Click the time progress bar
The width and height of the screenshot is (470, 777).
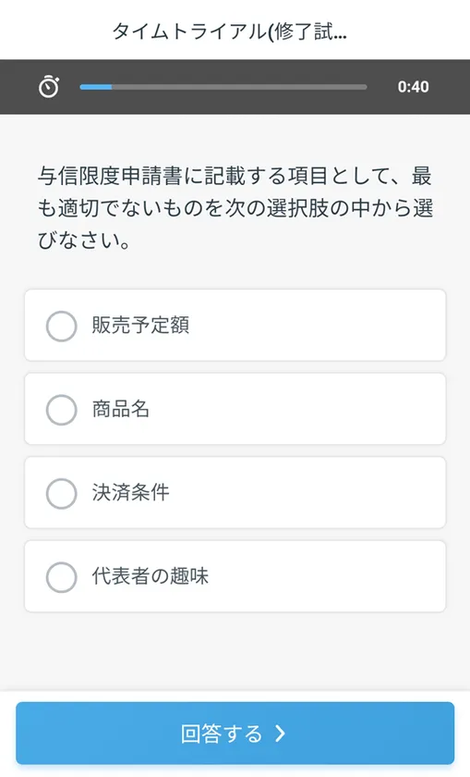(x=223, y=87)
